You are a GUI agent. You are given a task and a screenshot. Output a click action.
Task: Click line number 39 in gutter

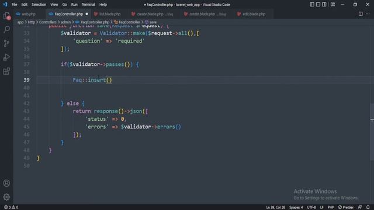click(x=26, y=80)
